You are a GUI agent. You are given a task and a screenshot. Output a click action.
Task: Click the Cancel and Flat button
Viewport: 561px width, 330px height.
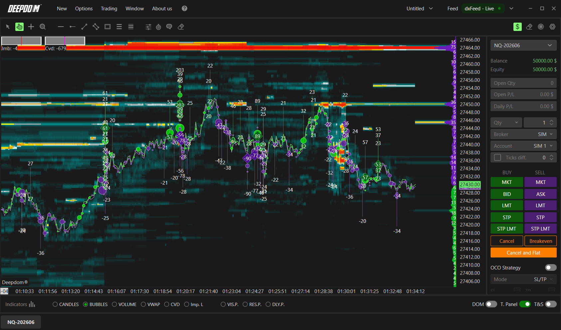(x=523, y=252)
